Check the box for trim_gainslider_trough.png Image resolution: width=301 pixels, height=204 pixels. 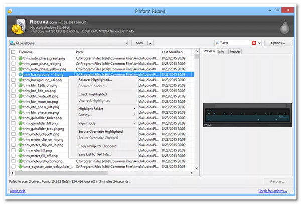(13, 129)
